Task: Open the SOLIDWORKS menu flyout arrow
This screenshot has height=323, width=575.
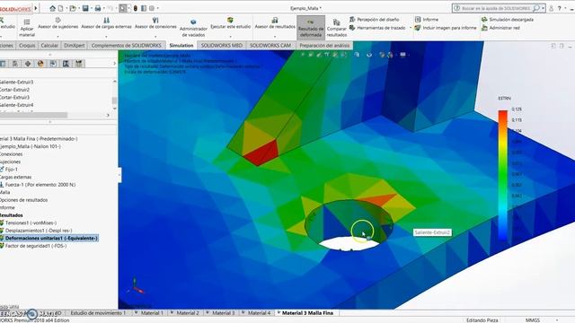Action: (36, 8)
